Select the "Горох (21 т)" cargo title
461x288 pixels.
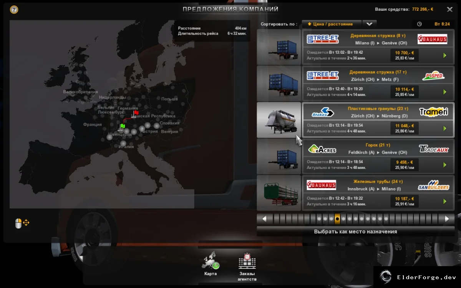[378, 145]
